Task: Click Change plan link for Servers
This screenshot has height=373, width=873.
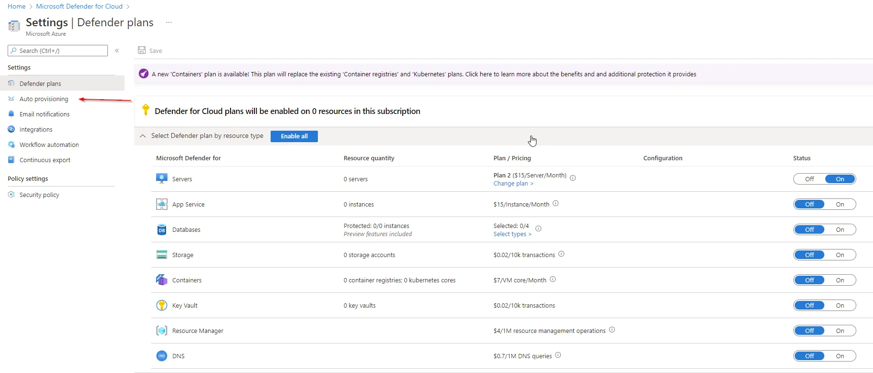Action: tap(513, 184)
